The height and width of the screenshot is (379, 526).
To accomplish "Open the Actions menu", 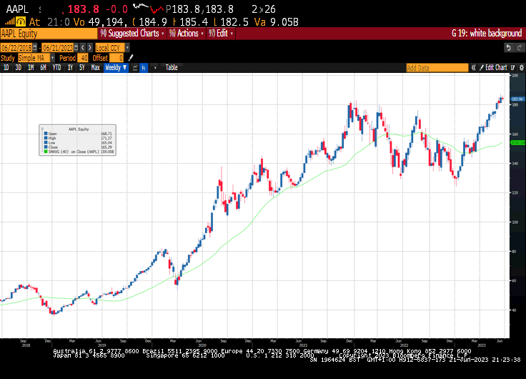I will pos(187,33).
